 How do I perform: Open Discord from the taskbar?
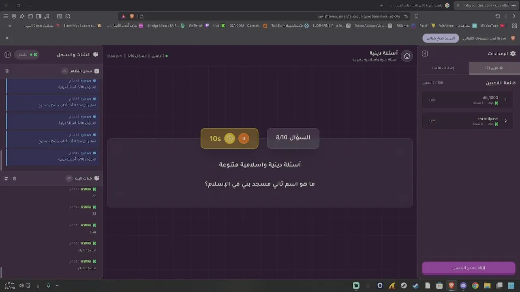pyautogui.click(x=463, y=286)
